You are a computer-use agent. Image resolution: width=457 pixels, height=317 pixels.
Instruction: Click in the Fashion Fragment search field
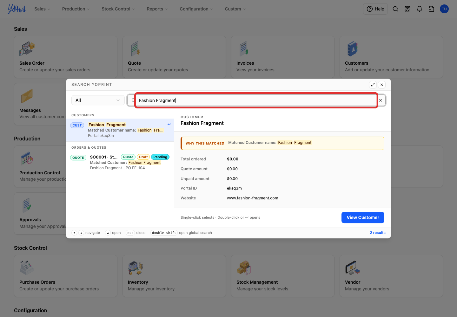point(256,100)
